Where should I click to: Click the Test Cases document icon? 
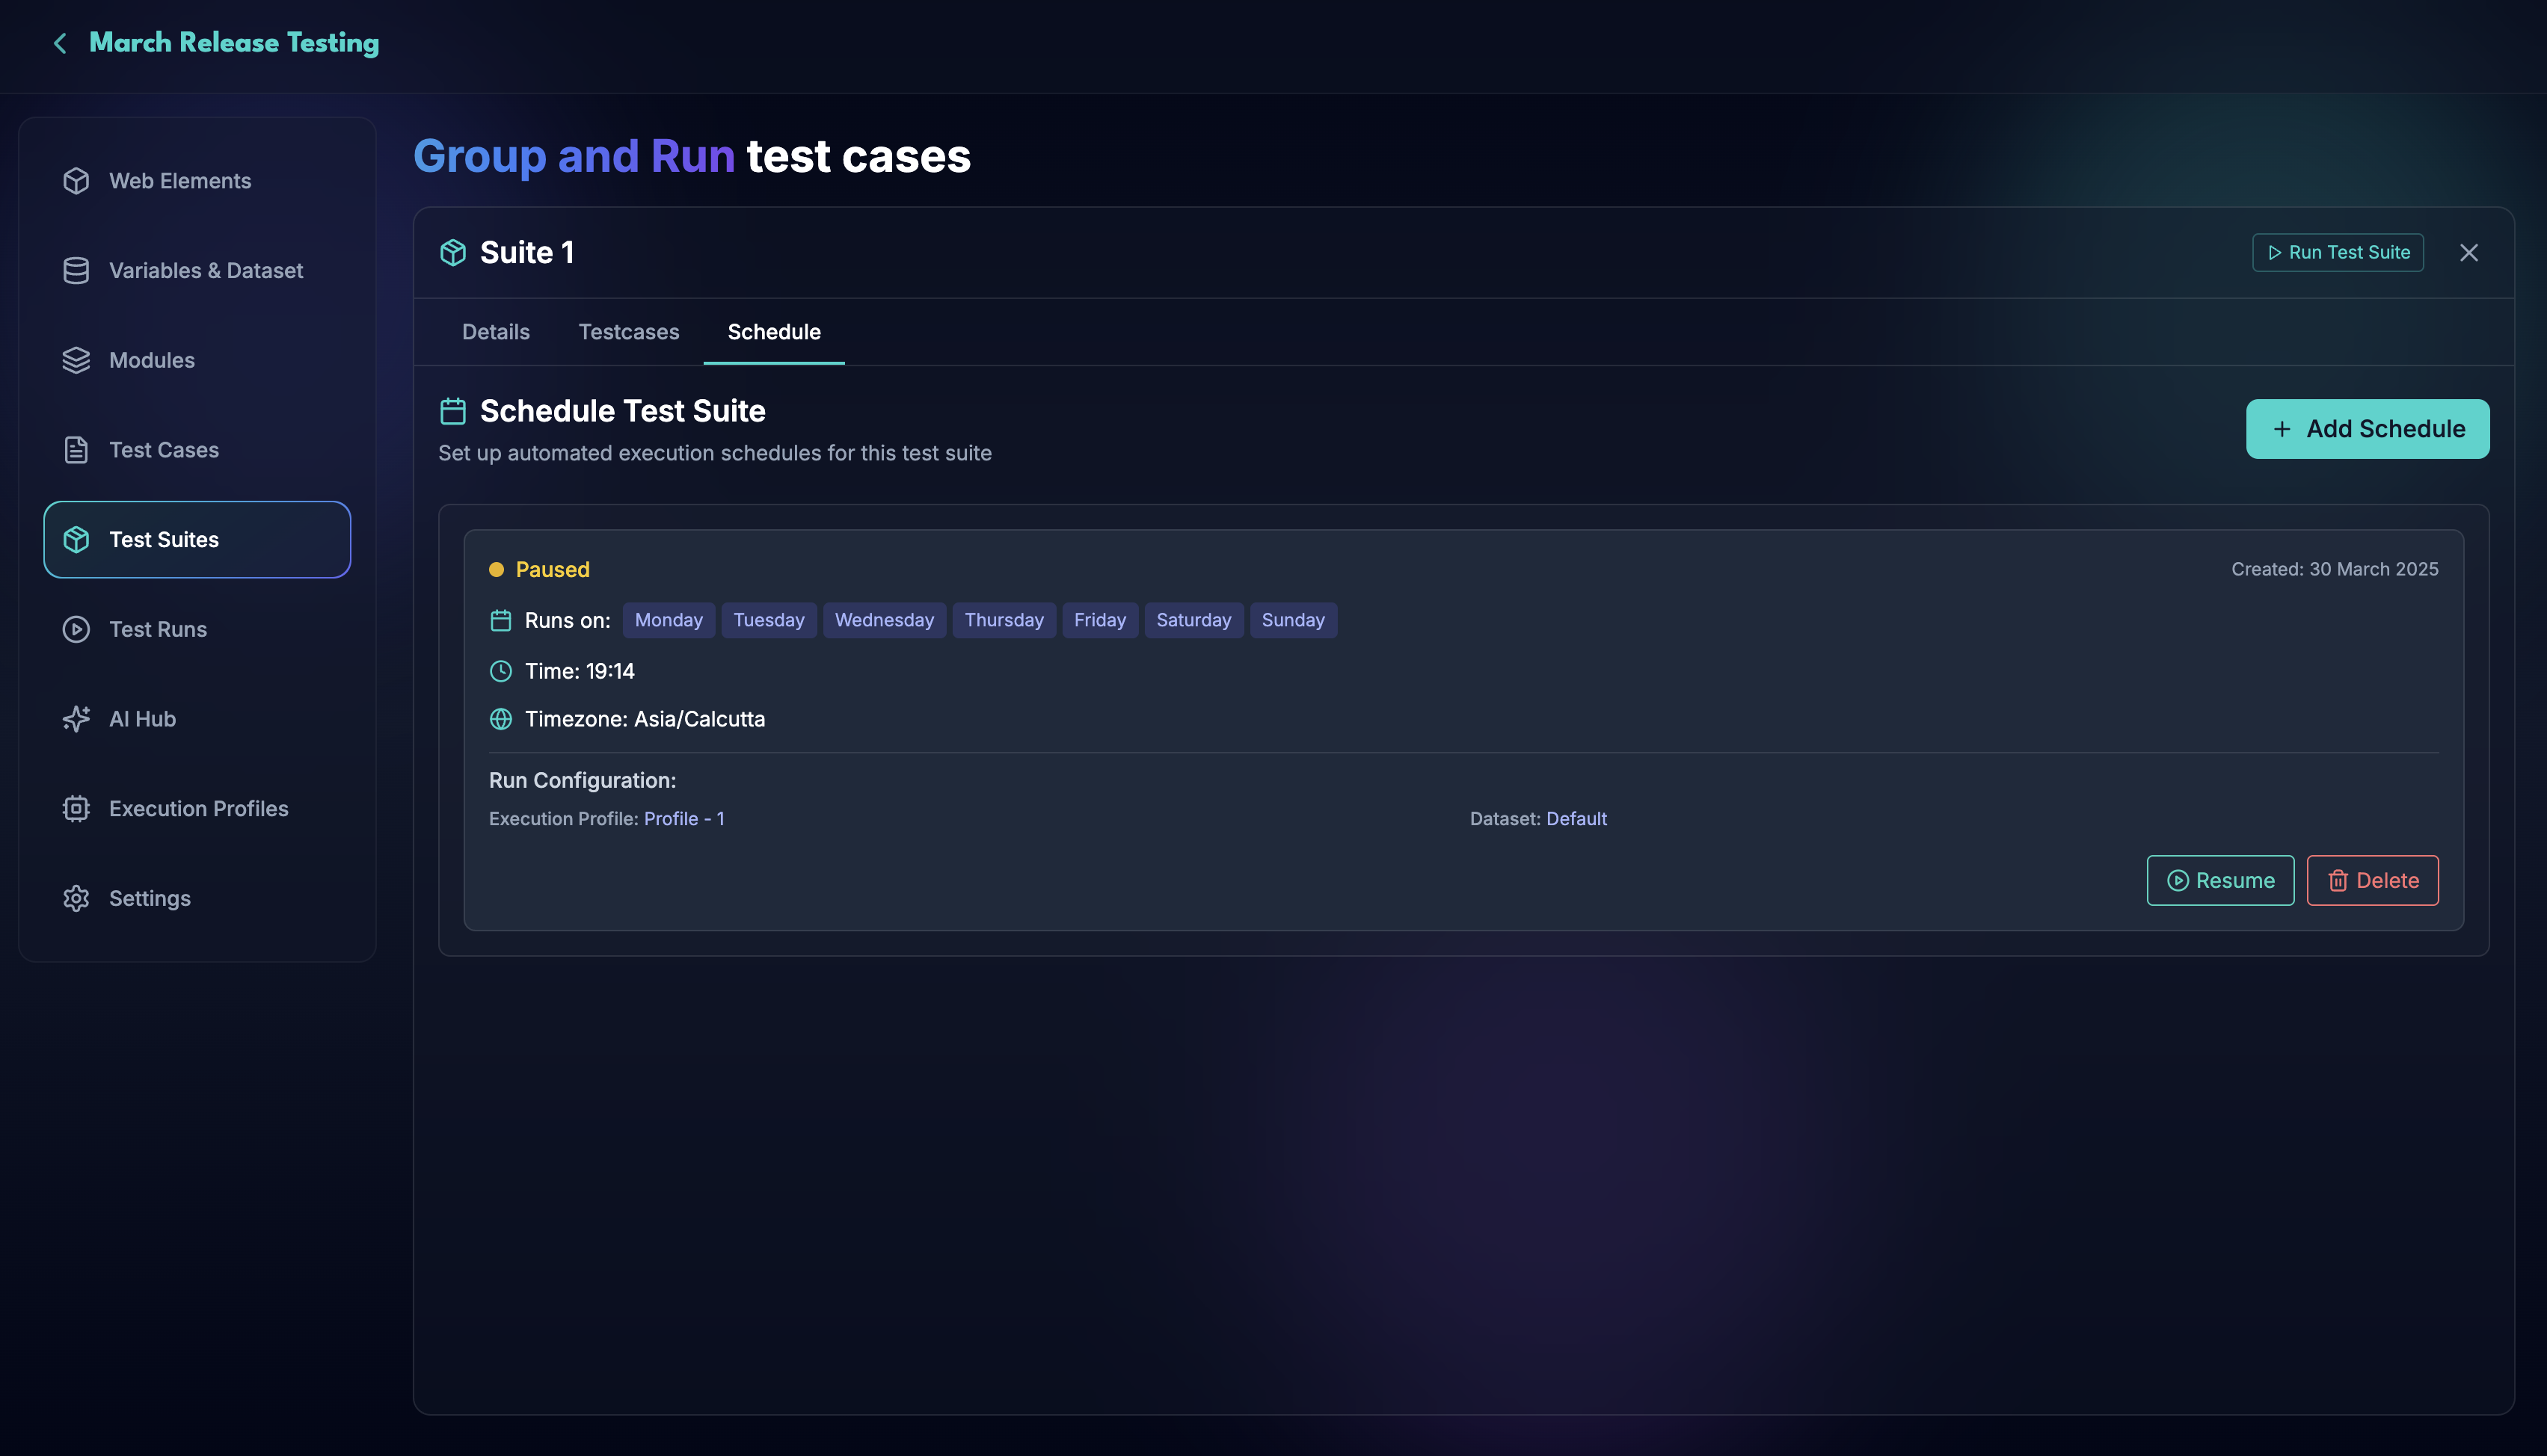tap(76, 450)
